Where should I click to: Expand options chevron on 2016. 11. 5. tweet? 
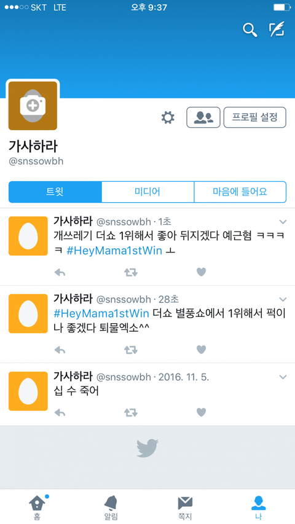[283, 377]
